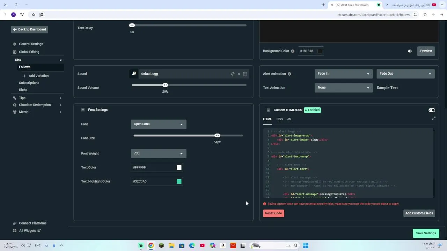Click the Connect Platforms link icon

tap(15, 223)
